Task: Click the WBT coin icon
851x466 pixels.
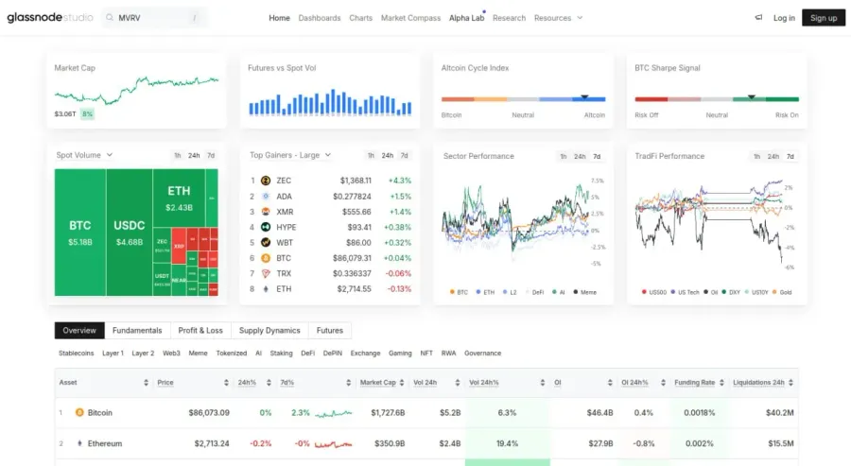Action: [266, 243]
